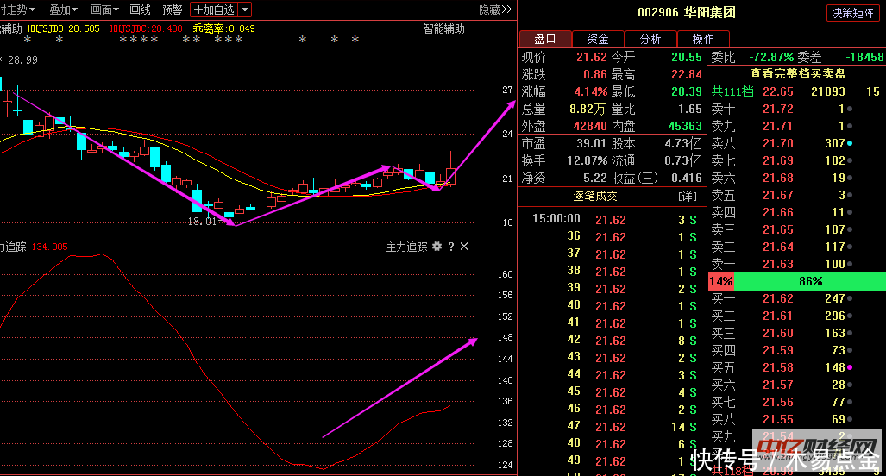Close the 主力追踪 indicator panel
The height and width of the screenshot is (476, 886).
point(464,247)
